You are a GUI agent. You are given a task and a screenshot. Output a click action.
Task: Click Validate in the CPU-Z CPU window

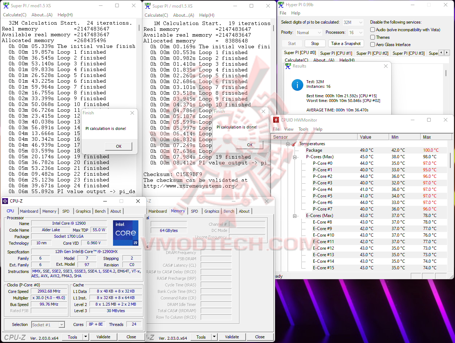[103, 337]
